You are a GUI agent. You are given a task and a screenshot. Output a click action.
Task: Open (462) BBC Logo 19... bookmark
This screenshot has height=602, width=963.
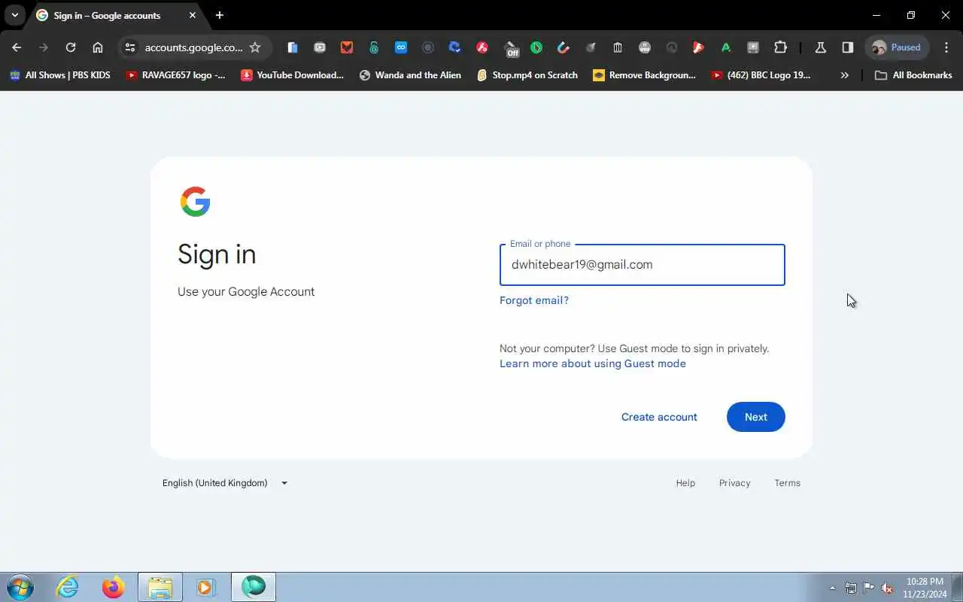click(x=761, y=75)
